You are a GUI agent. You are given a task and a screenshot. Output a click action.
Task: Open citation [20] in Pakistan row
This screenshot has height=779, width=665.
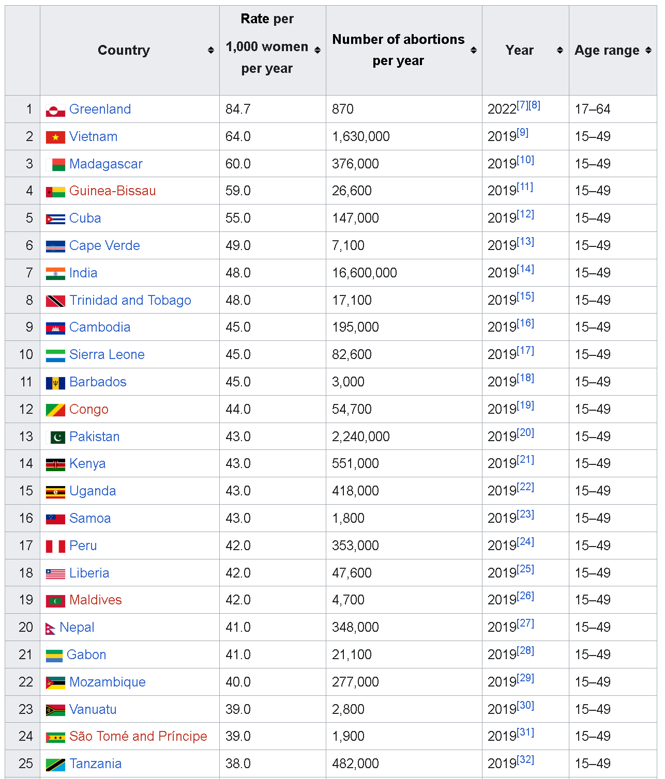click(525, 433)
